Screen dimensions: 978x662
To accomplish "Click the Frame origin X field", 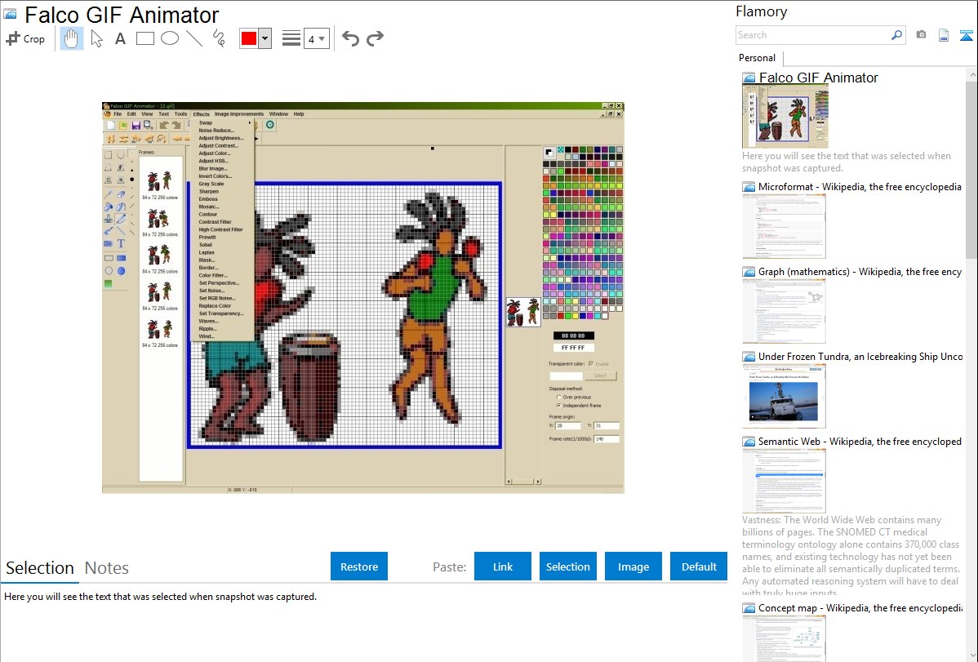I will click(567, 425).
